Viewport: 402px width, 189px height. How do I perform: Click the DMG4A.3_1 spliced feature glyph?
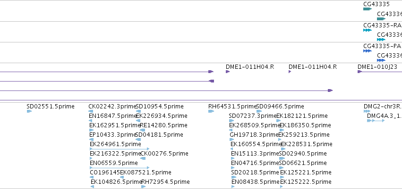(x=376, y=121)
